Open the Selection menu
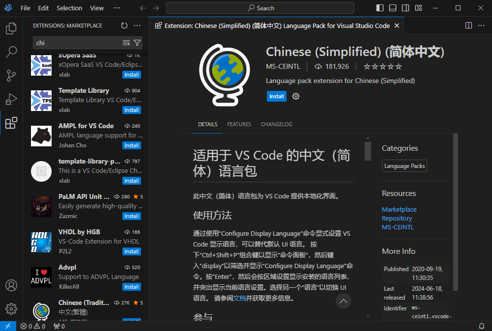This screenshot has width=492, height=331. 69,8
